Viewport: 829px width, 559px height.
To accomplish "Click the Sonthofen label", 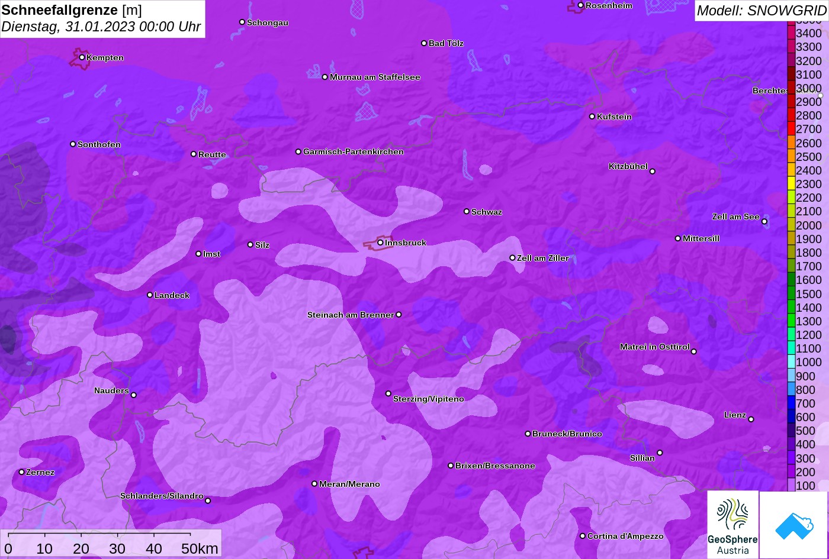I will tap(99, 144).
